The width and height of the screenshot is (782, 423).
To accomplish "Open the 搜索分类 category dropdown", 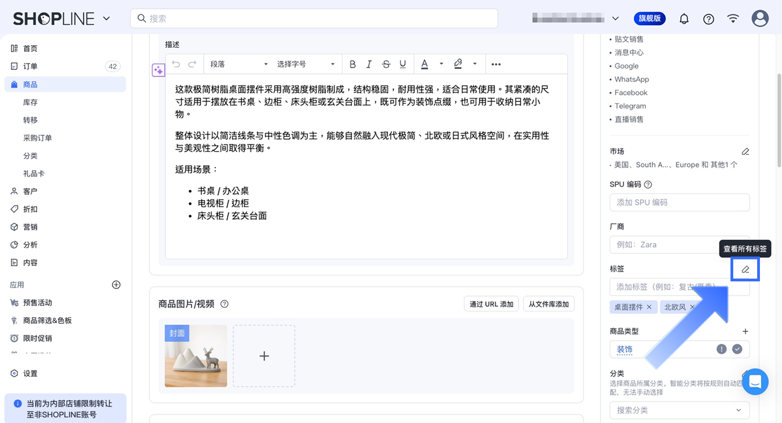I will coord(679,410).
